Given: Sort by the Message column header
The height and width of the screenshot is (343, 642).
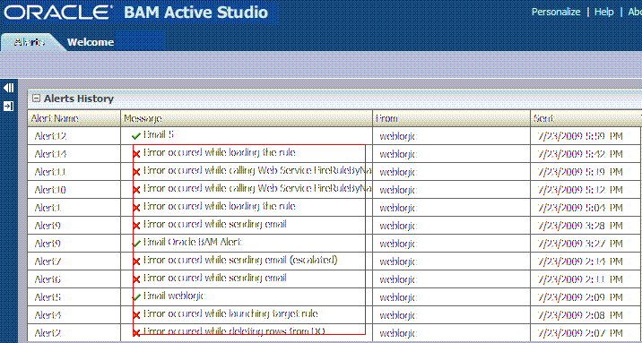Looking at the screenshot, I should [x=247, y=118].
